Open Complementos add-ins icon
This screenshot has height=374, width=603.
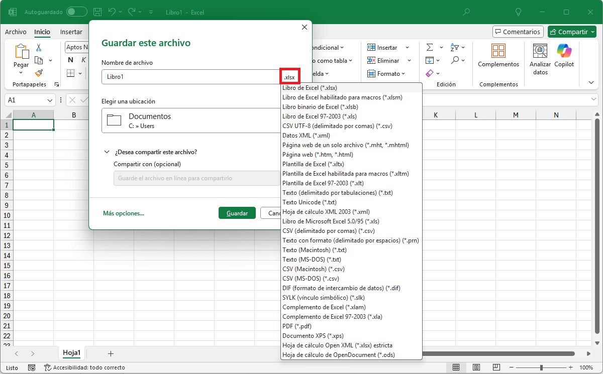498,51
